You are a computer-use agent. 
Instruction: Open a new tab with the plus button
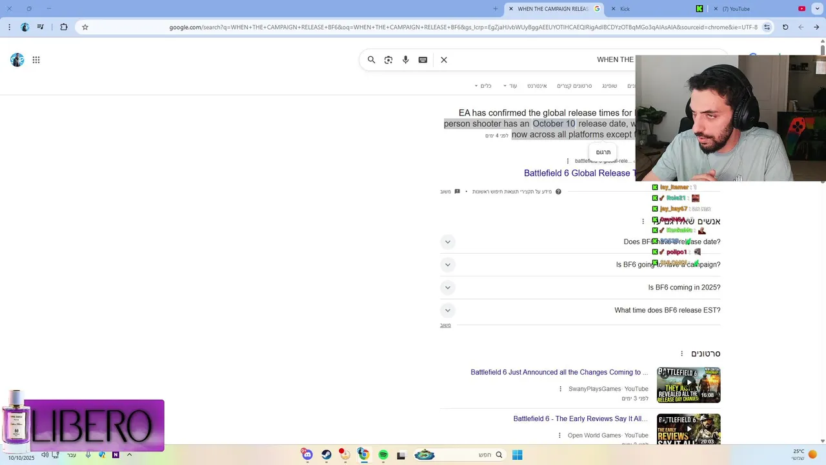coord(496,9)
